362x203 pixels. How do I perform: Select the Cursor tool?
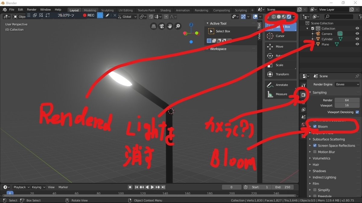click(x=281, y=36)
